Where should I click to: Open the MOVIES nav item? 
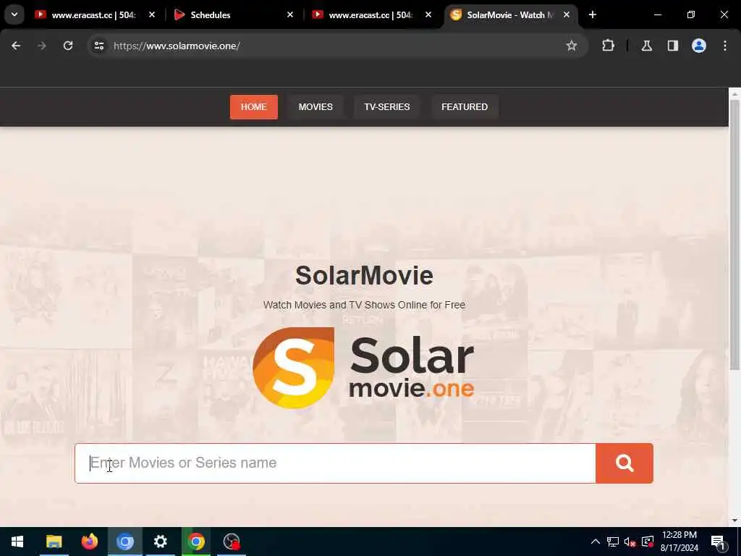tap(316, 107)
